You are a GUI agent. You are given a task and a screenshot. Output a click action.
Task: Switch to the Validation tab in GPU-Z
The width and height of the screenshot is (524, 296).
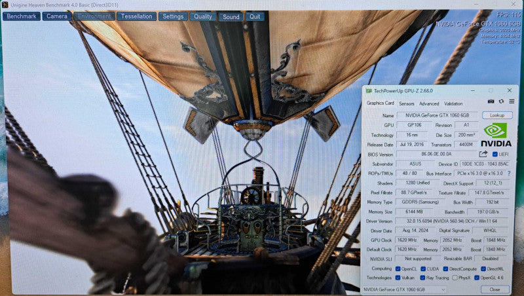pos(453,103)
